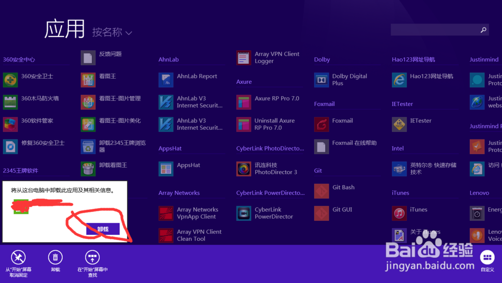Launch the Foxmail app icon
Screen dimensions: 502x283
(321, 124)
